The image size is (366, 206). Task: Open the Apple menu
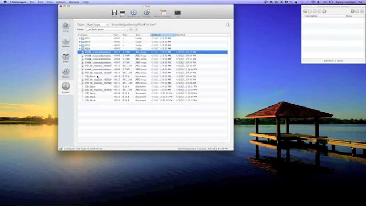pyautogui.click(x=5, y=2)
